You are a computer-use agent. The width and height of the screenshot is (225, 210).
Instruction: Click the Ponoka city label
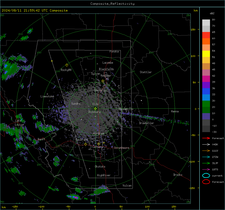coord(114,51)
